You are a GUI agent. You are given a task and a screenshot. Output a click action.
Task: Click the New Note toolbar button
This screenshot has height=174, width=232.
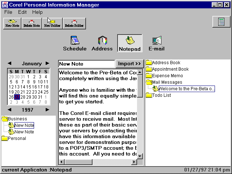12,23
